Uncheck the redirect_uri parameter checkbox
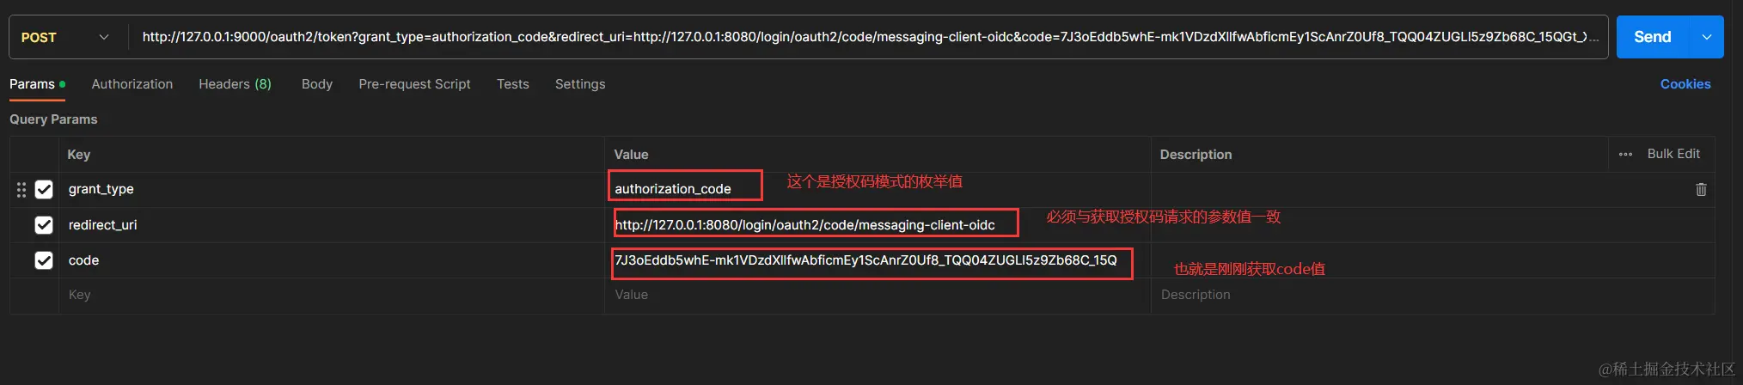Image resolution: width=1743 pixels, height=385 pixels. 44,225
